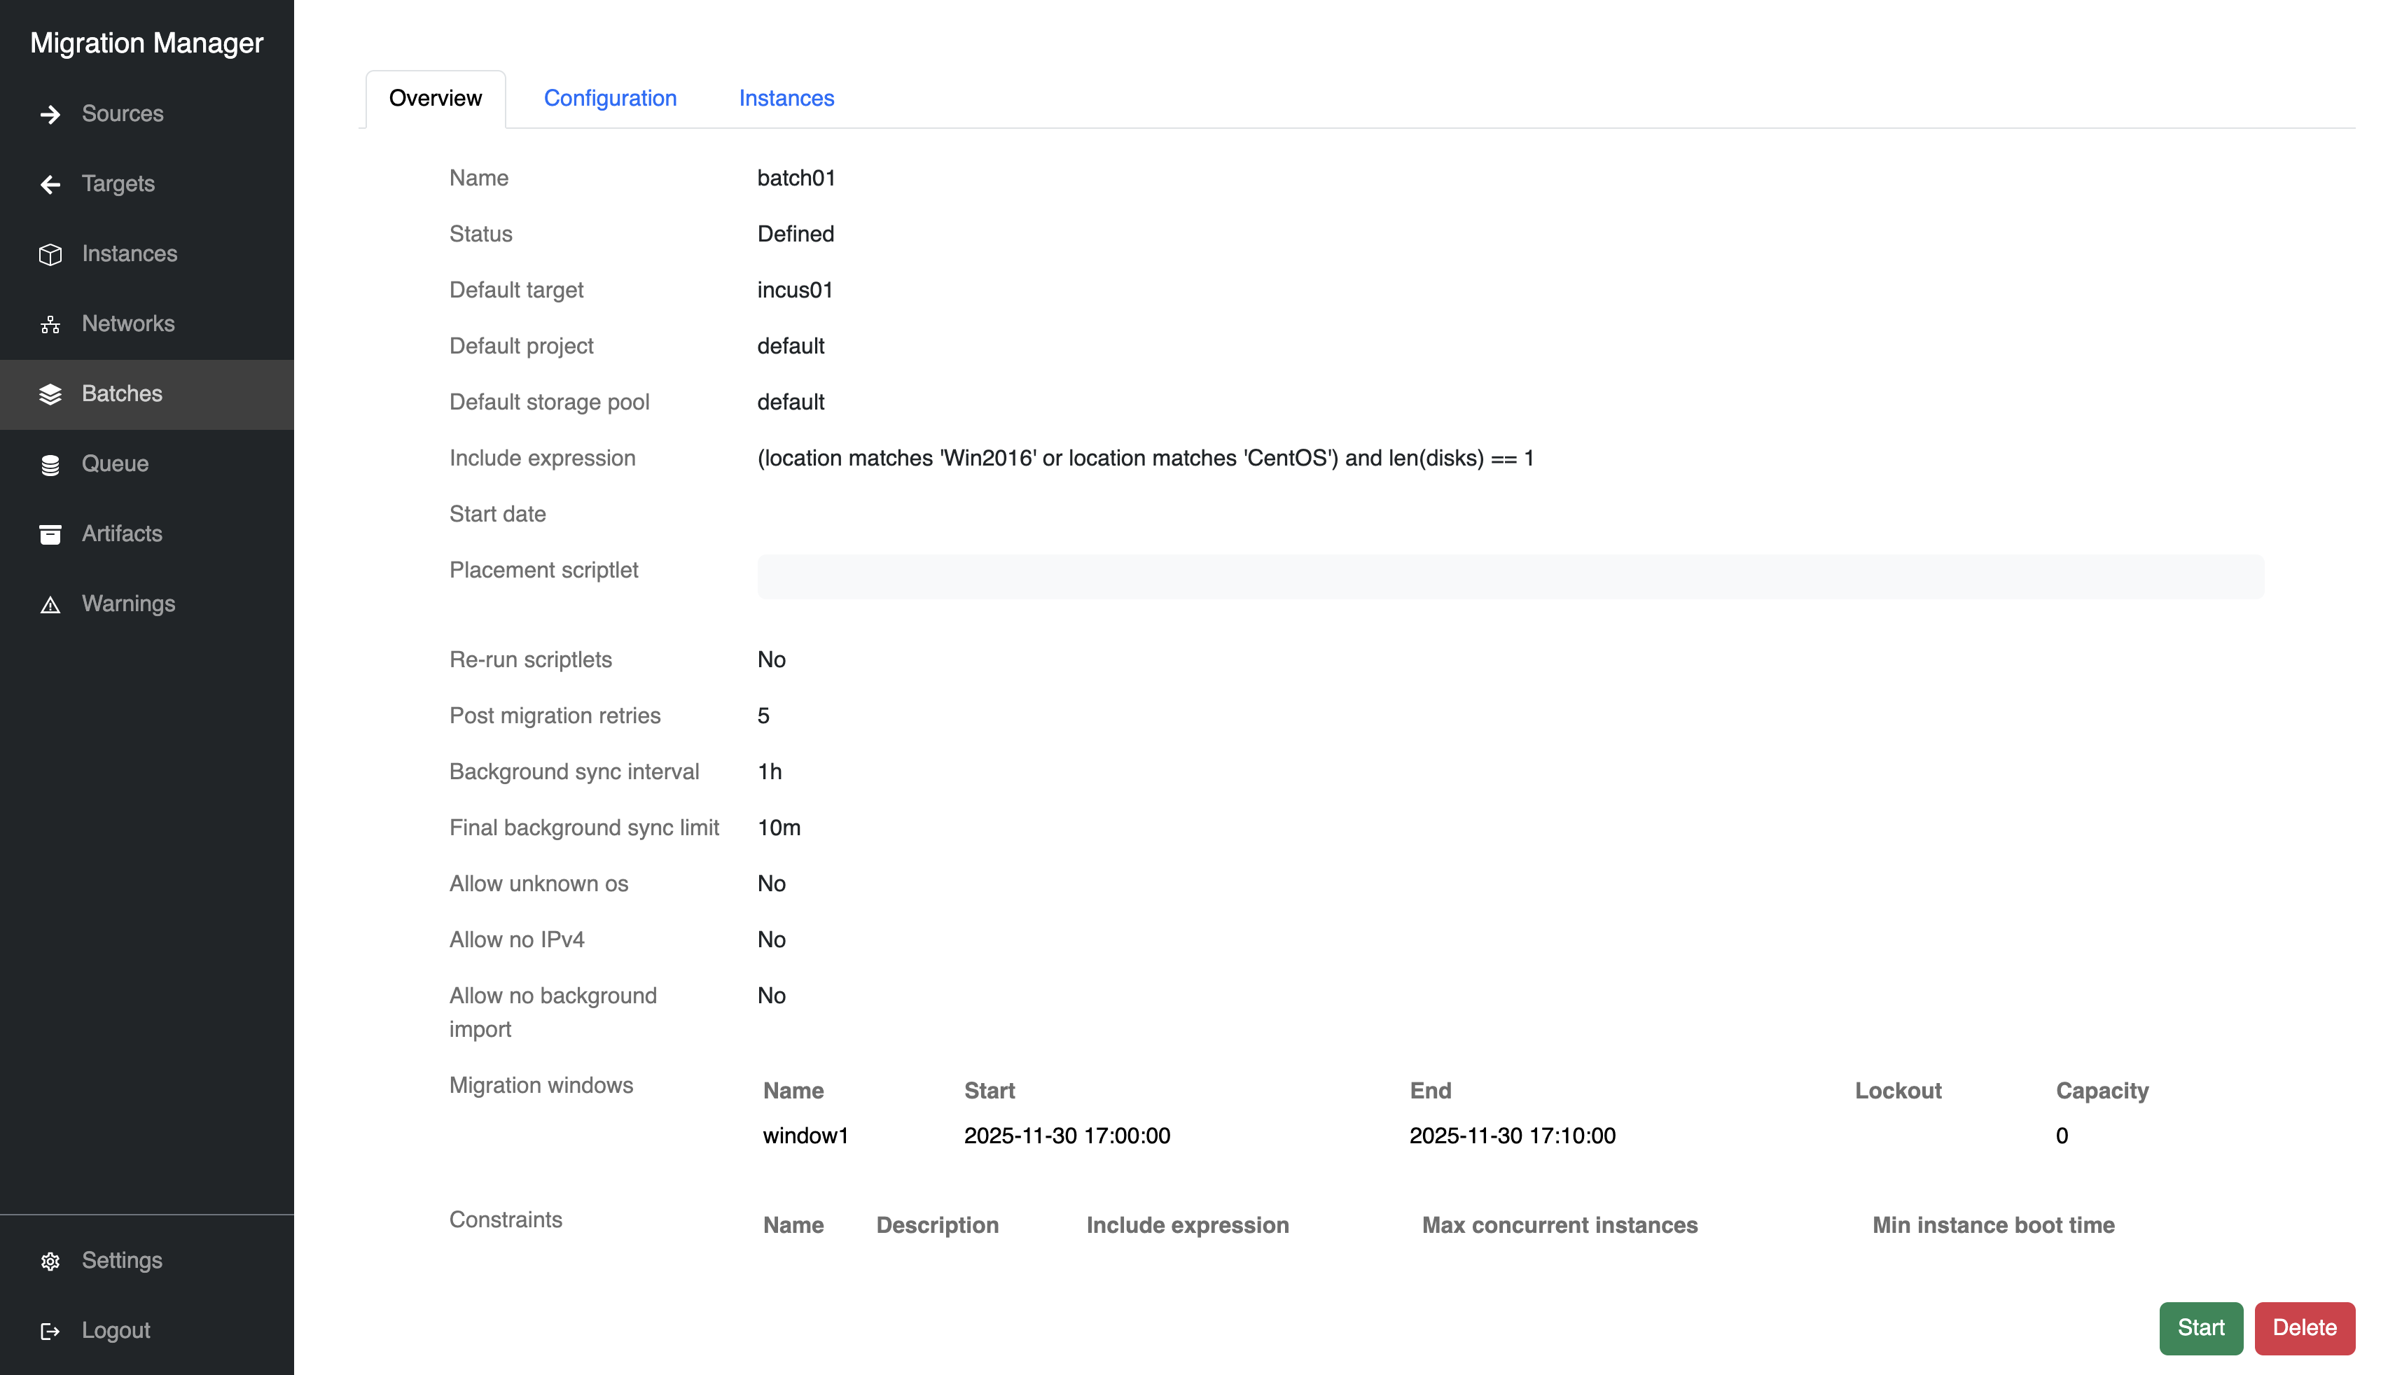
Task: Select the Overview tab
Action: coord(434,98)
